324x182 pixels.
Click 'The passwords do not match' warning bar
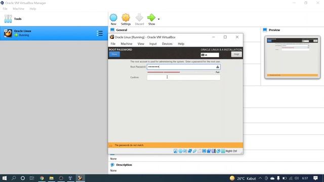click(176, 145)
